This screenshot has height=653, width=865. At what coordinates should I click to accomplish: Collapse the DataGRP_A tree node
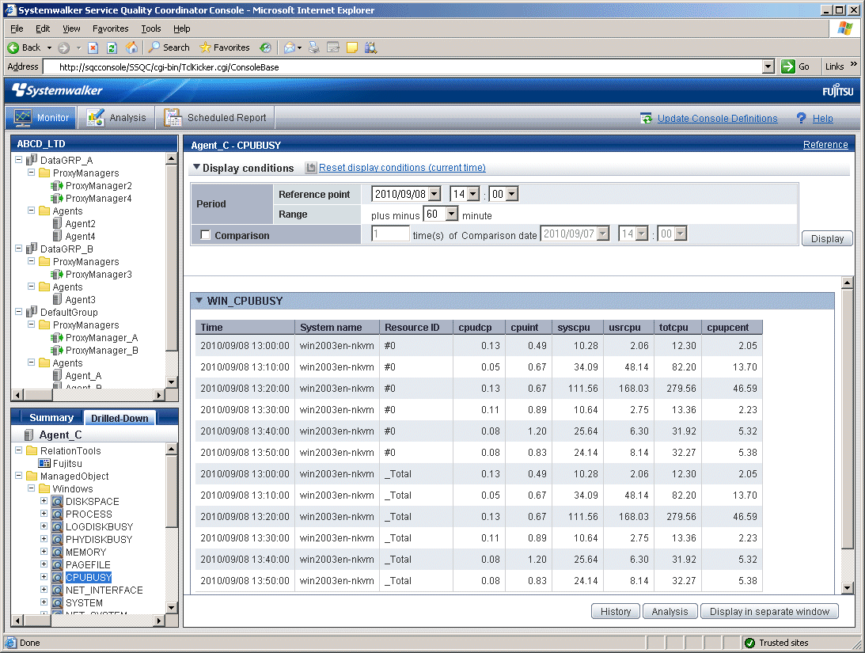[x=19, y=160]
